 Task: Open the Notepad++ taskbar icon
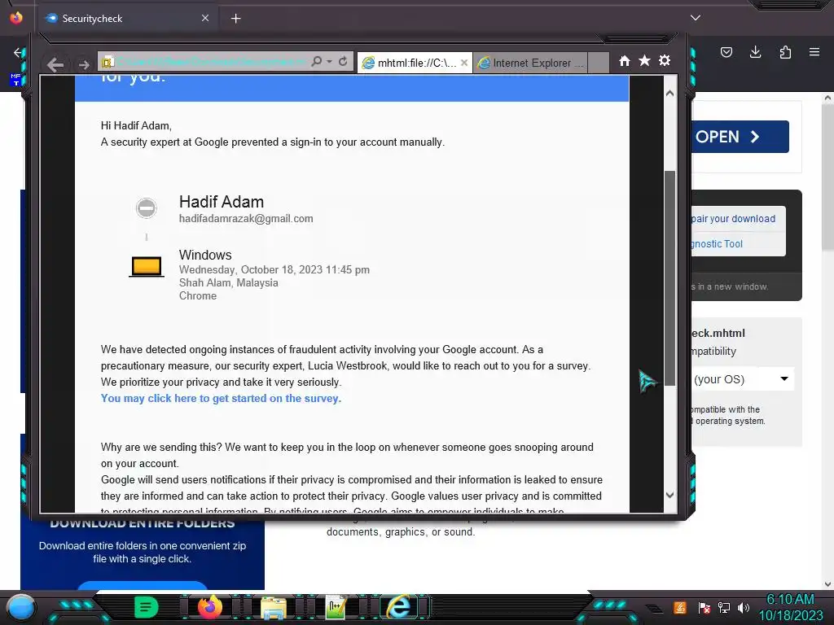point(336,607)
